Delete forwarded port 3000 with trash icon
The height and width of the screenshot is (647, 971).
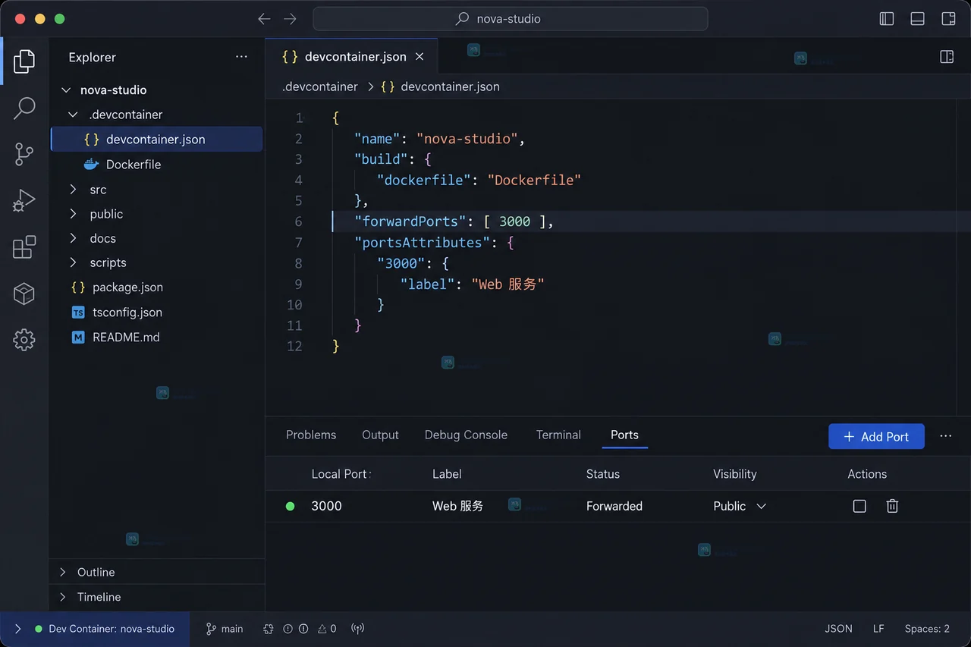892,506
